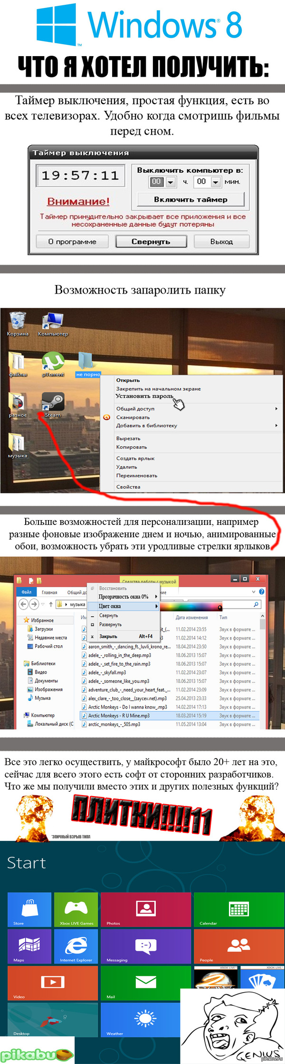Sort by the 'Дата изменения' column header
The height and width of the screenshot is (1064, 285).
coord(191,617)
